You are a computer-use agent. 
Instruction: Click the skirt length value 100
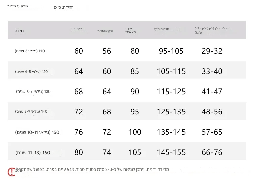point(135,132)
